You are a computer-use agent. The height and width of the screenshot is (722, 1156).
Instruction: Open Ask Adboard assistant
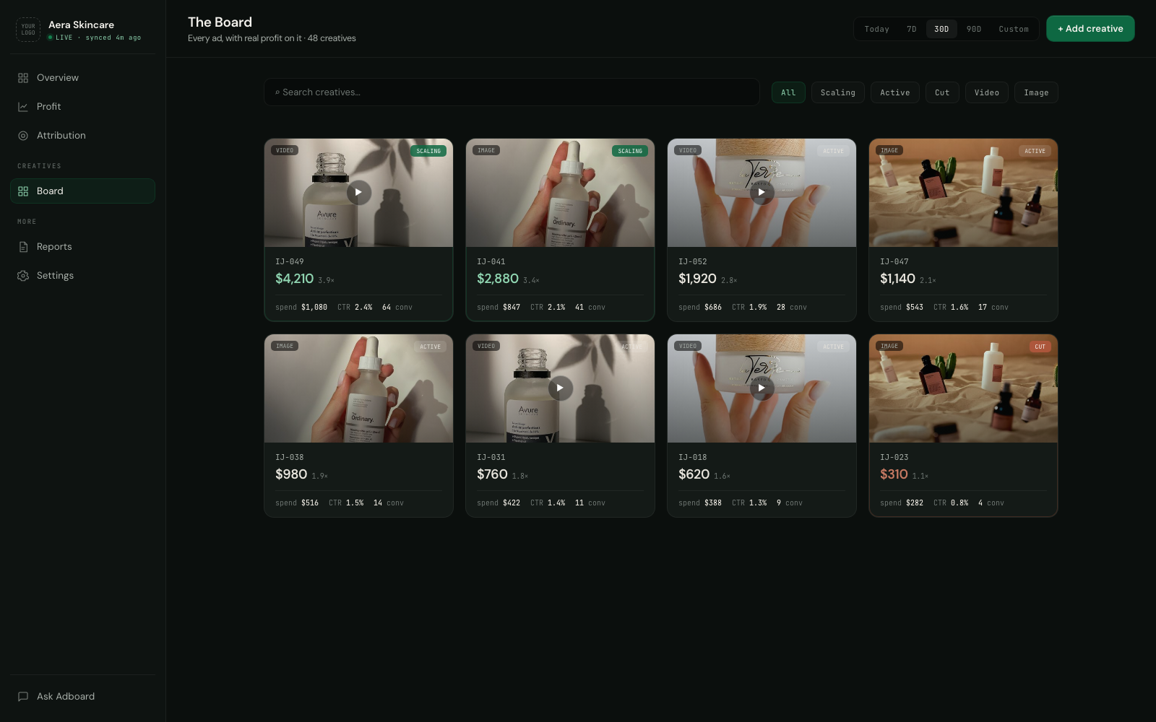point(82,697)
